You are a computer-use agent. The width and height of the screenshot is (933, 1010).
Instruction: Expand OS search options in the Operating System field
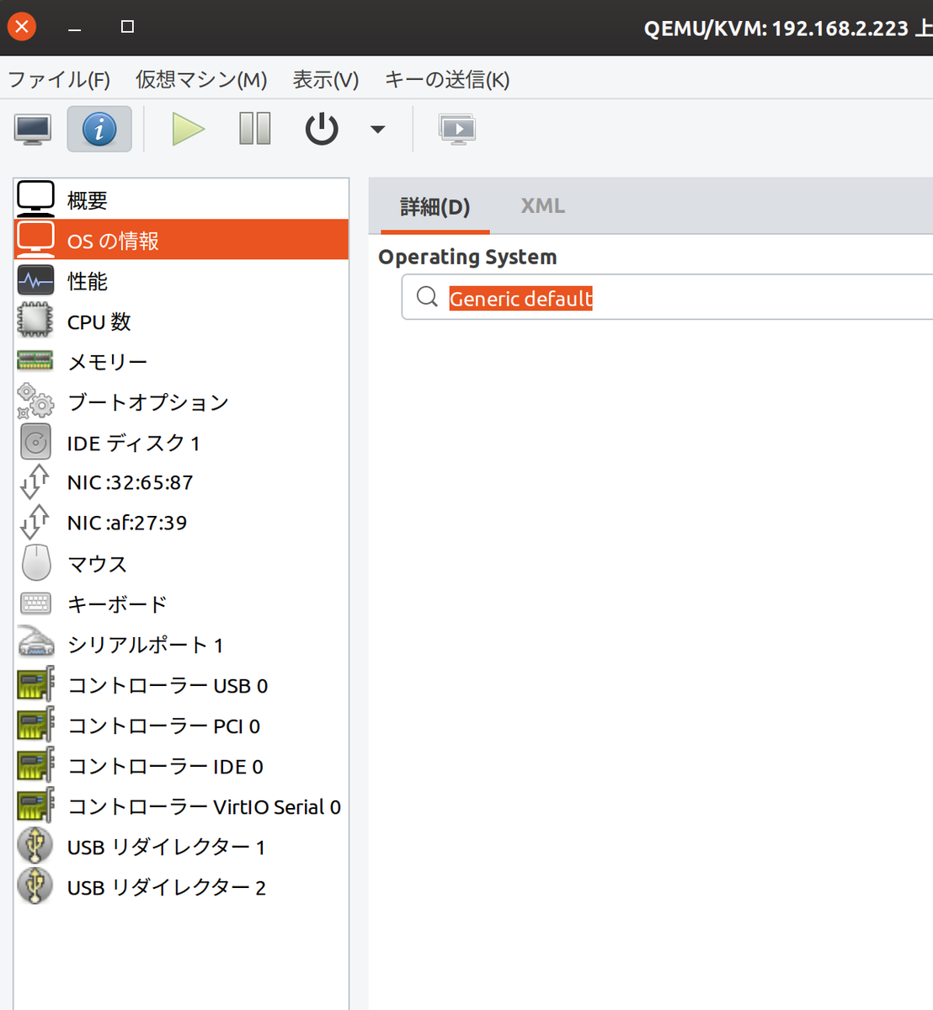click(426, 297)
